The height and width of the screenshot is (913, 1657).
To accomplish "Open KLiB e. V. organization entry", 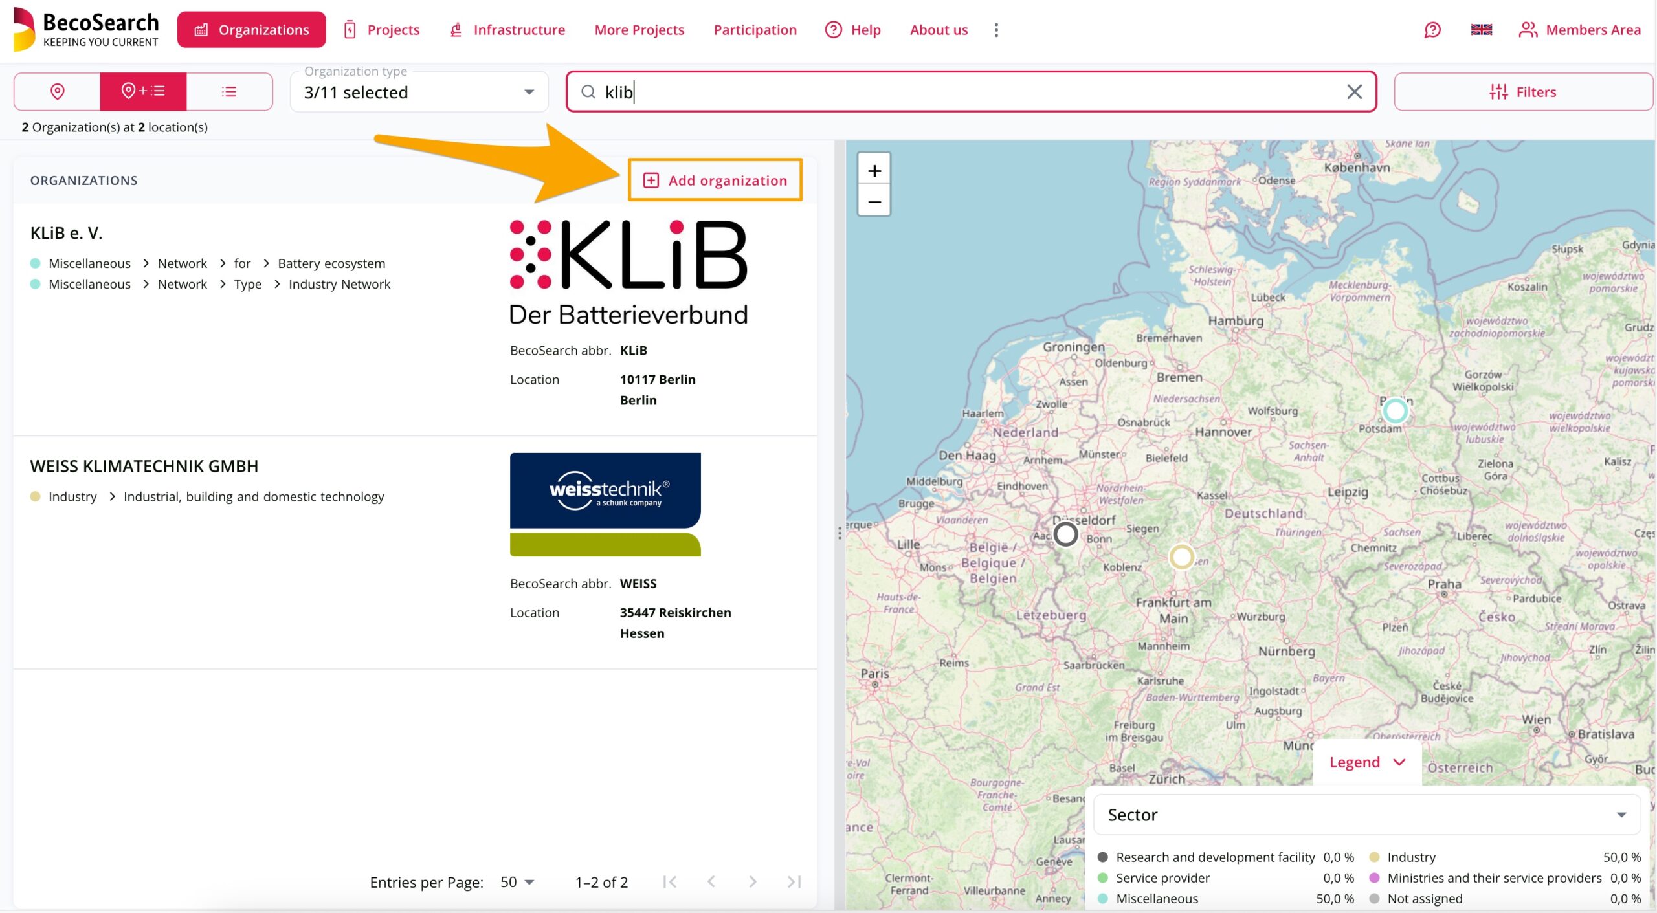I will [66, 233].
